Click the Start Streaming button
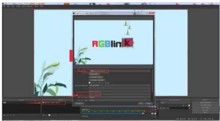 tap(205, 103)
